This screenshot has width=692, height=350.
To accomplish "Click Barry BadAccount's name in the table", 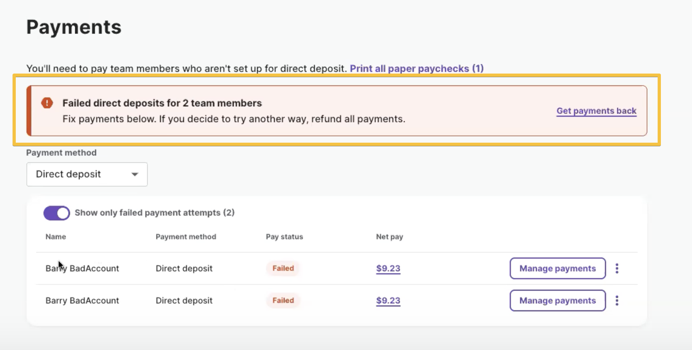I will click(x=82, y=268).
